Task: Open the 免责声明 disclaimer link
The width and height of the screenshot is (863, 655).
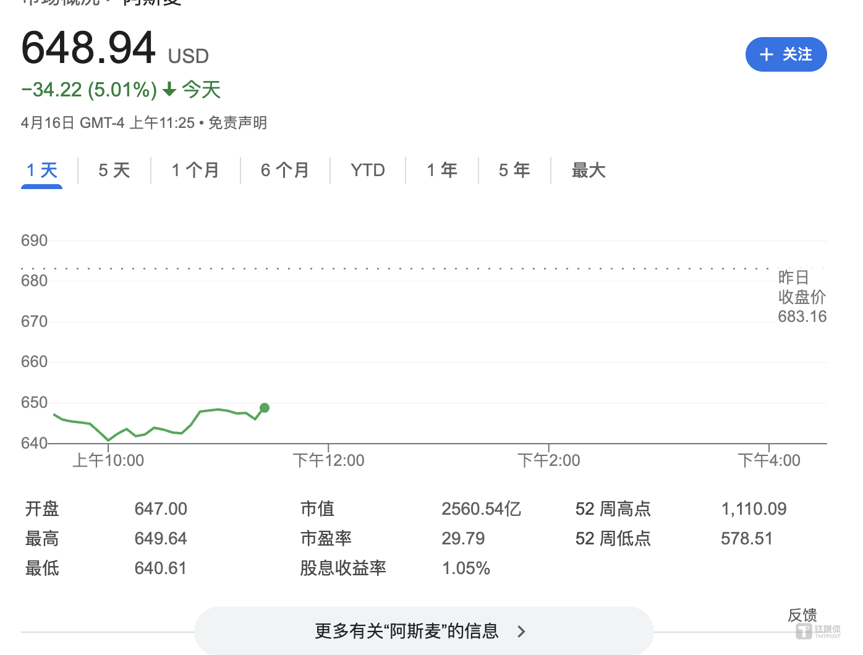Action: tap(237, 123)
